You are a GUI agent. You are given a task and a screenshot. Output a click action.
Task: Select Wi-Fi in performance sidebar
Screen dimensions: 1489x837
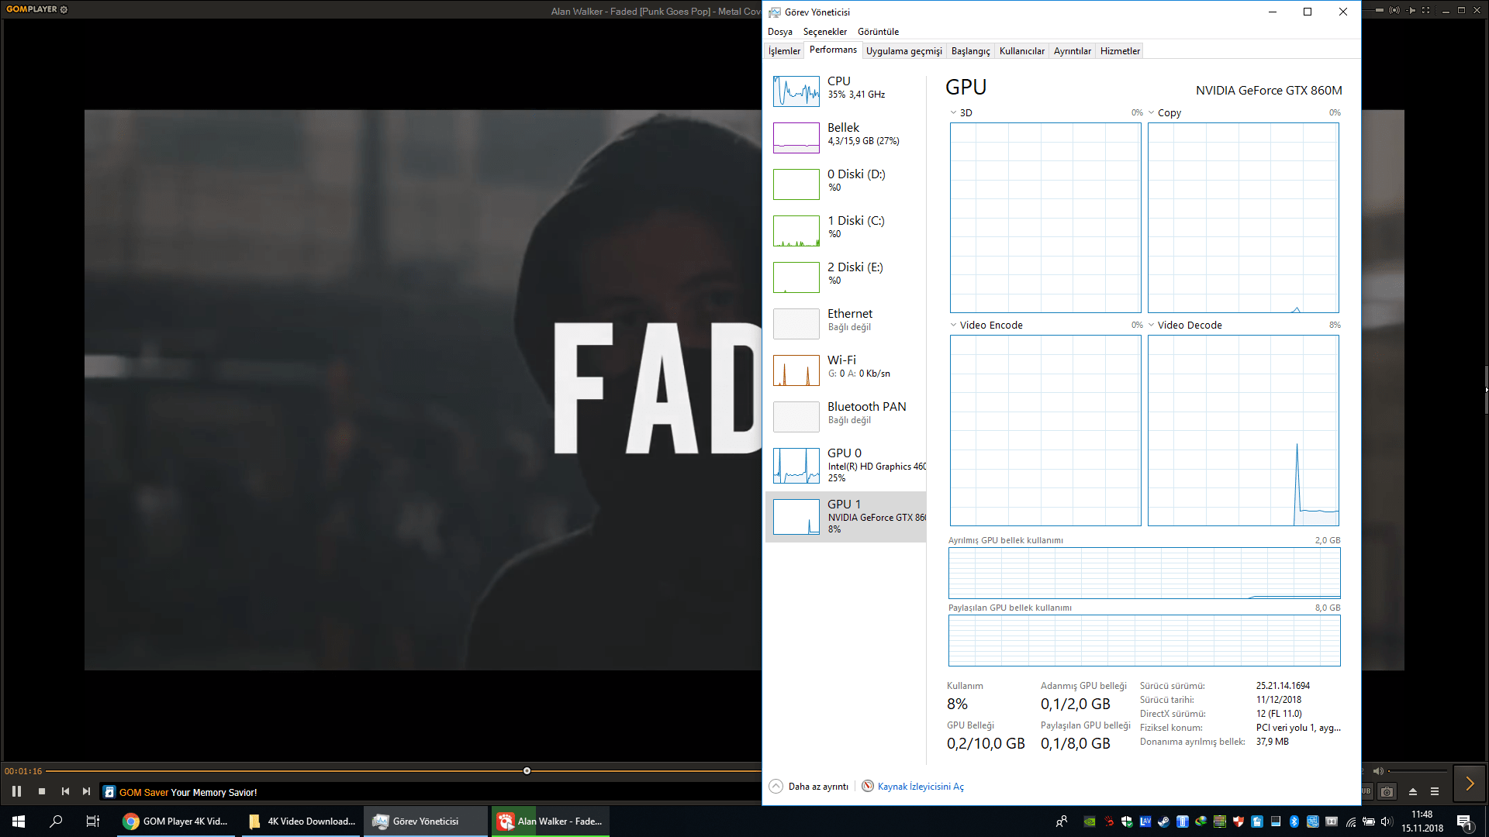845,370
